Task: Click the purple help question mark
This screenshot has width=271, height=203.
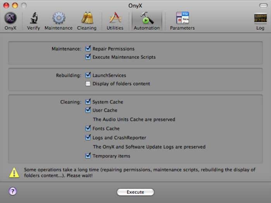Action: click(12, 191)
